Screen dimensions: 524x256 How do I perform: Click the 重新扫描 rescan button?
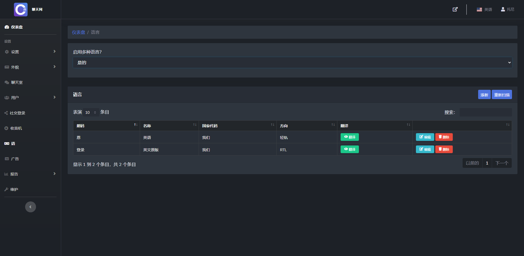pyautogui.click(x=502, y=95)
